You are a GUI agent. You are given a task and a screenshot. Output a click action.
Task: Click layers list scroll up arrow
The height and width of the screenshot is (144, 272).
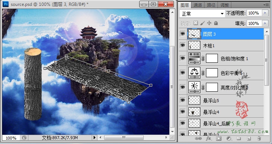pos(267,32)
